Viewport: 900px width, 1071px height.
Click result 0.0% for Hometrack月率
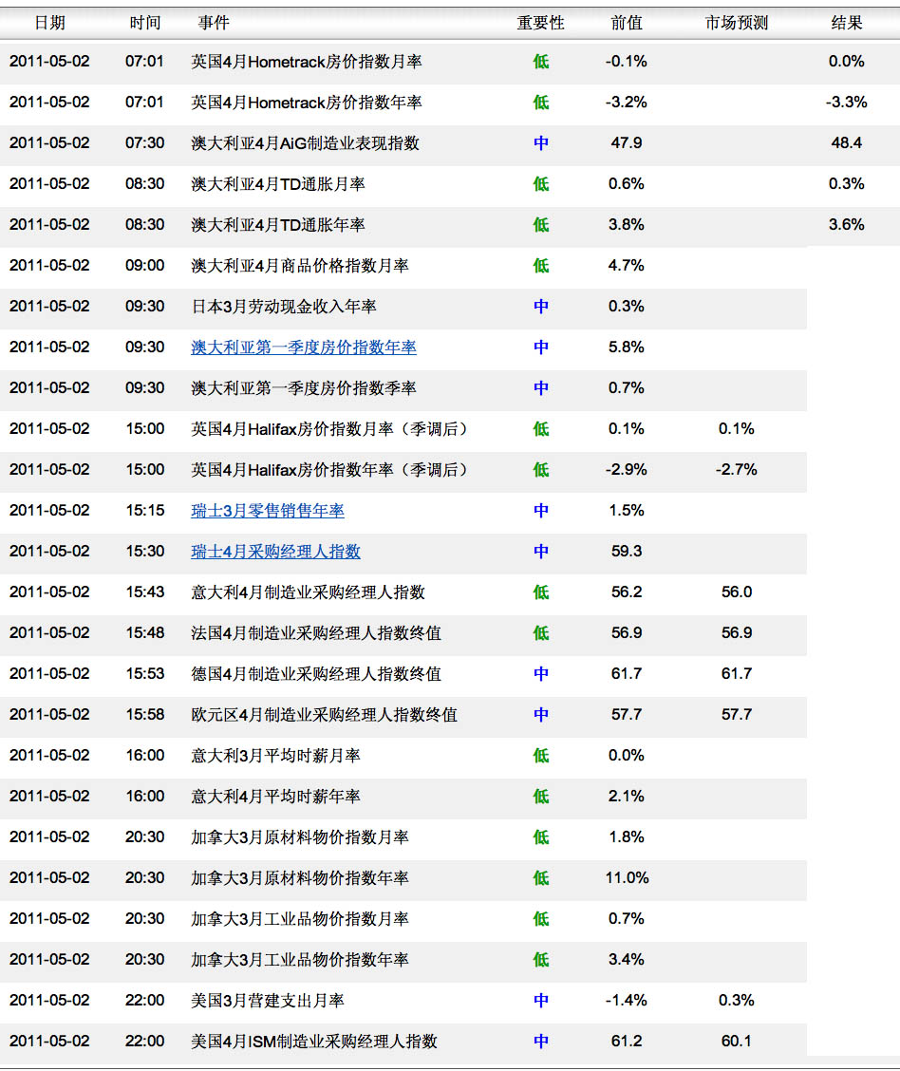click(x=847, y=62)
